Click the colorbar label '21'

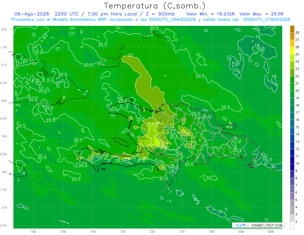298,84
